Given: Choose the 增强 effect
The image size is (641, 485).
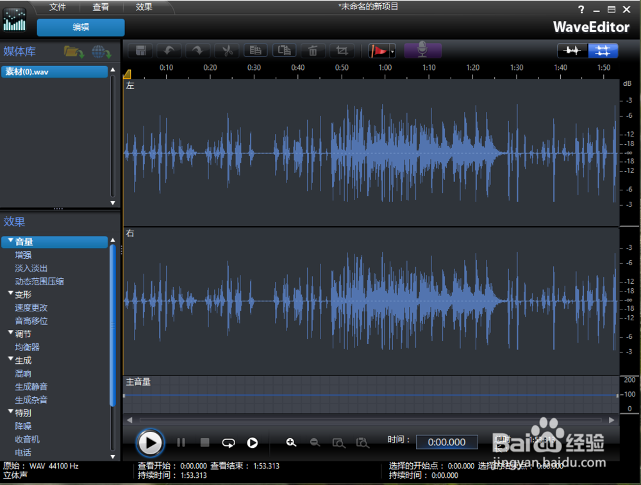Looking at the screenshot, I should [23, 255].
